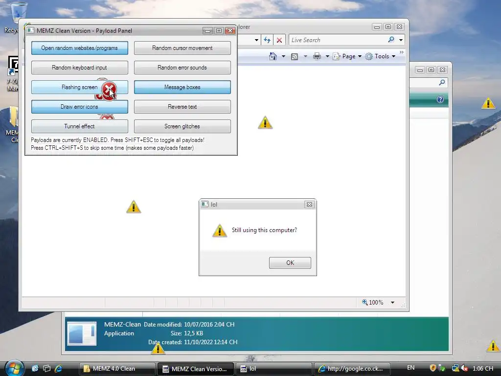Image resolution: width=501 pixels, height=376 pixels.
Task: Enable the Tunnel effect payload
Action: pyautogui.click(x=80, y=126)
